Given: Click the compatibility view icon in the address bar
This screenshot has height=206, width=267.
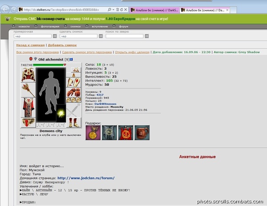Looking at the screenshot, I should click(x=117, y=10).
